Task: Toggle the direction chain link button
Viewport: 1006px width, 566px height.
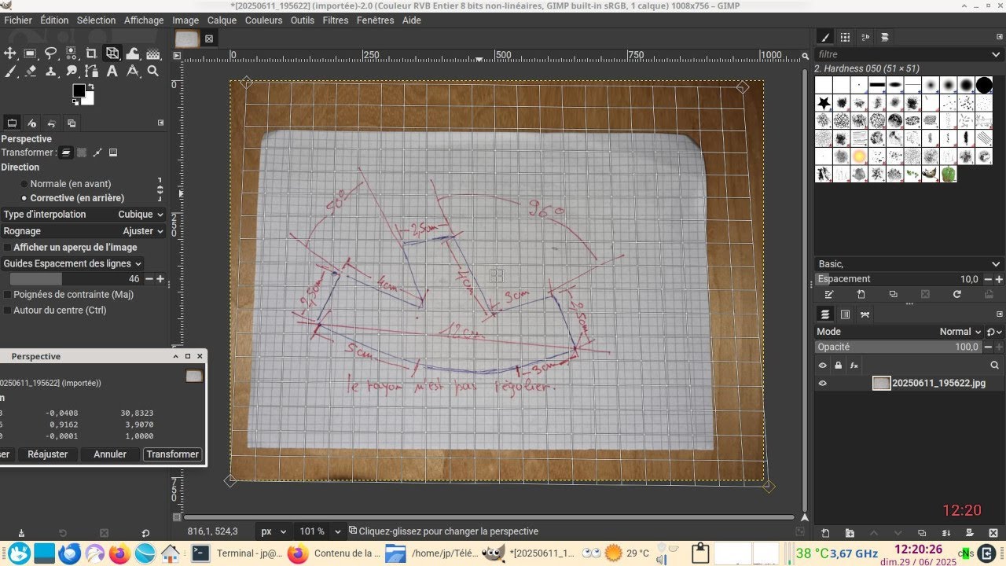Action: click(x=160, y=190)
